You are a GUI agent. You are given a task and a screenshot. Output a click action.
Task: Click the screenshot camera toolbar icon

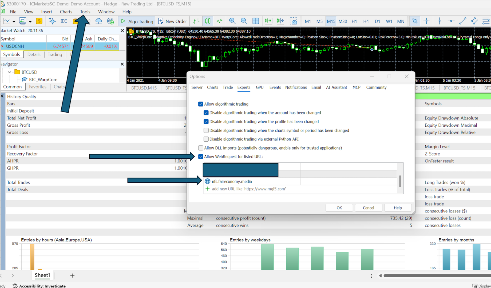[294, 21]
